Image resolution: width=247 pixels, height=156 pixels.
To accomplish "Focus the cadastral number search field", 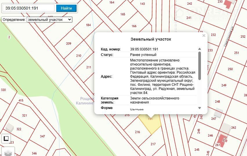I will pos(28,8).
